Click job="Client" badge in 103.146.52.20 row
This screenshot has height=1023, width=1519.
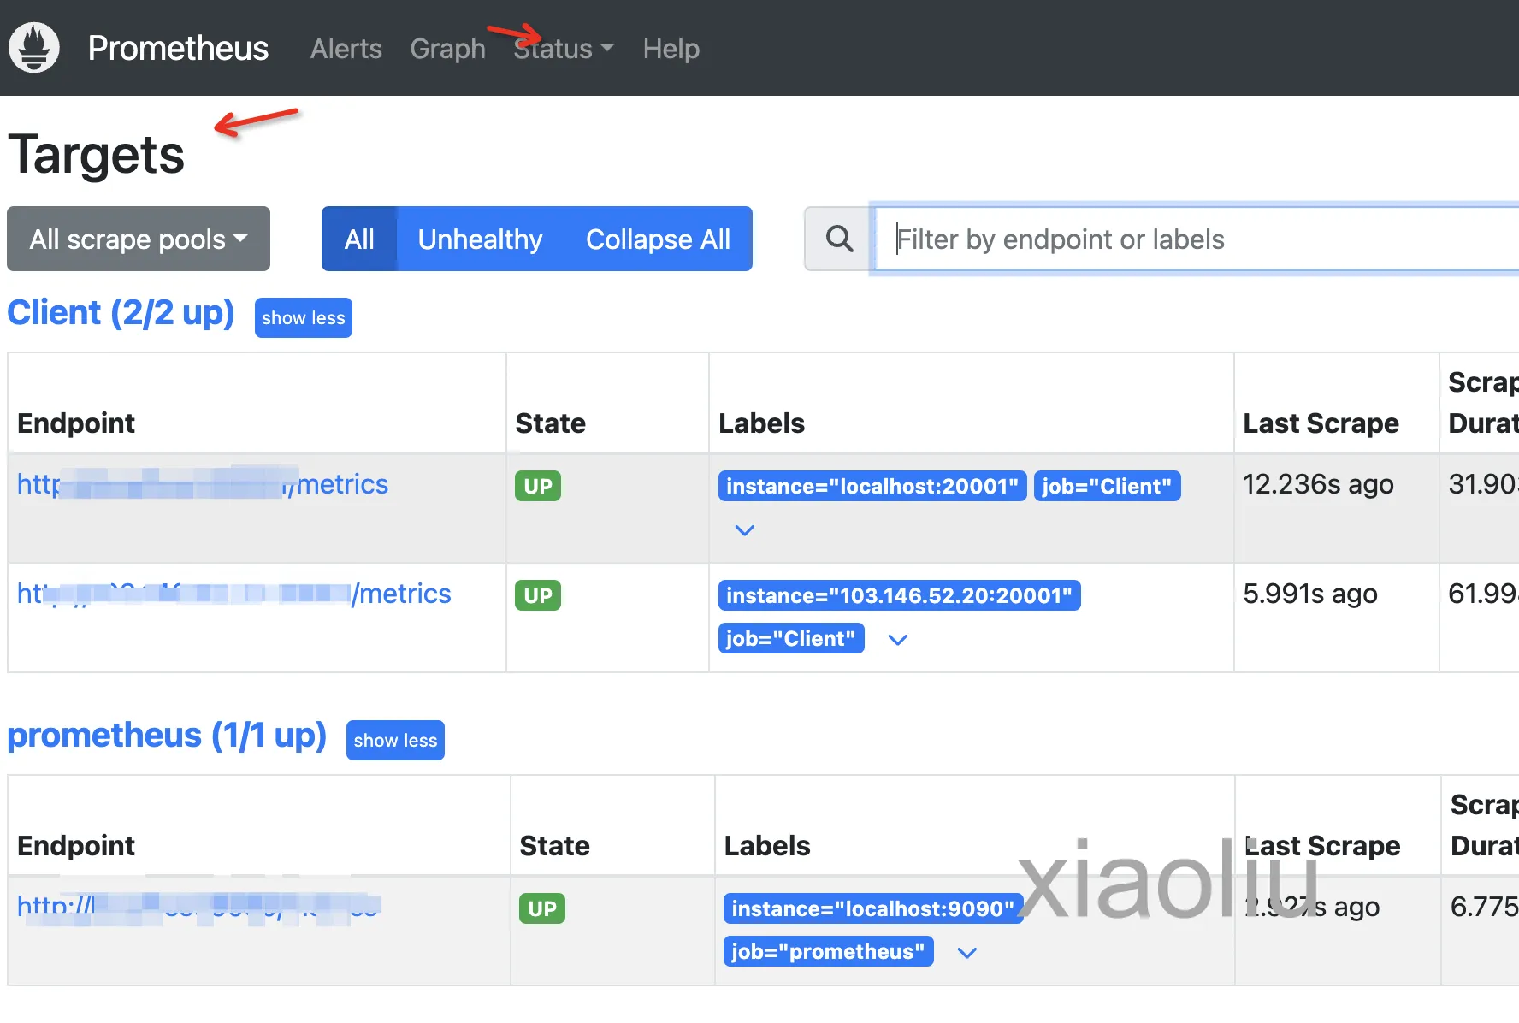pyautogui.click(x=791, y=638)
